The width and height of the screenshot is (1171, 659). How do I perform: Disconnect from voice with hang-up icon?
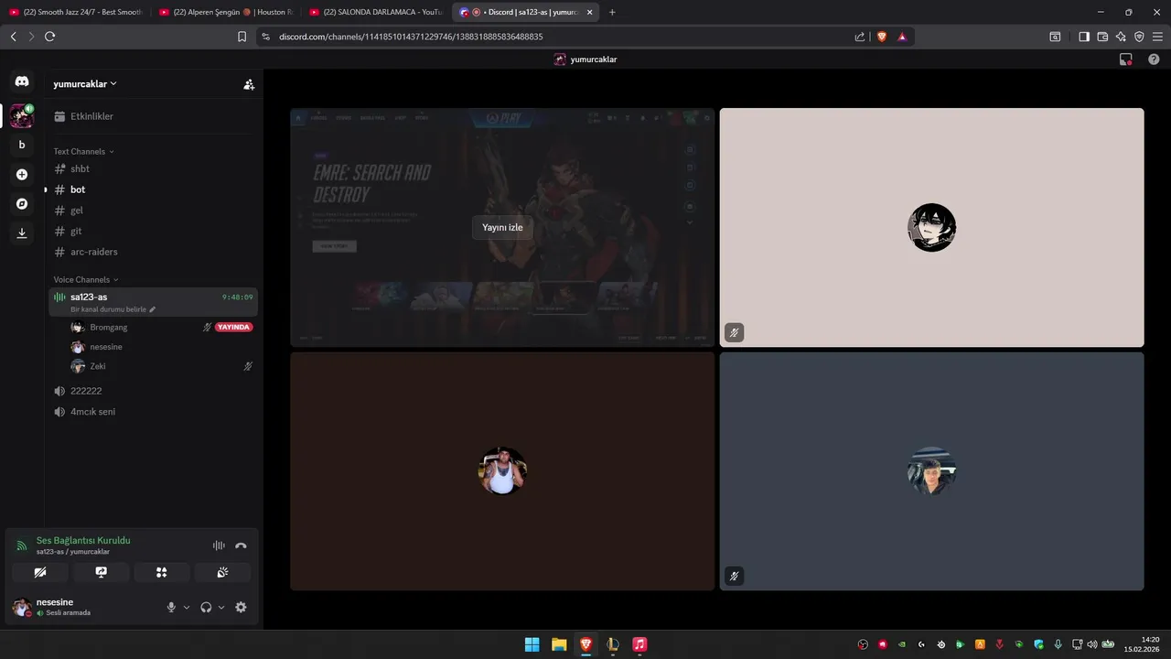coord(241,546)
